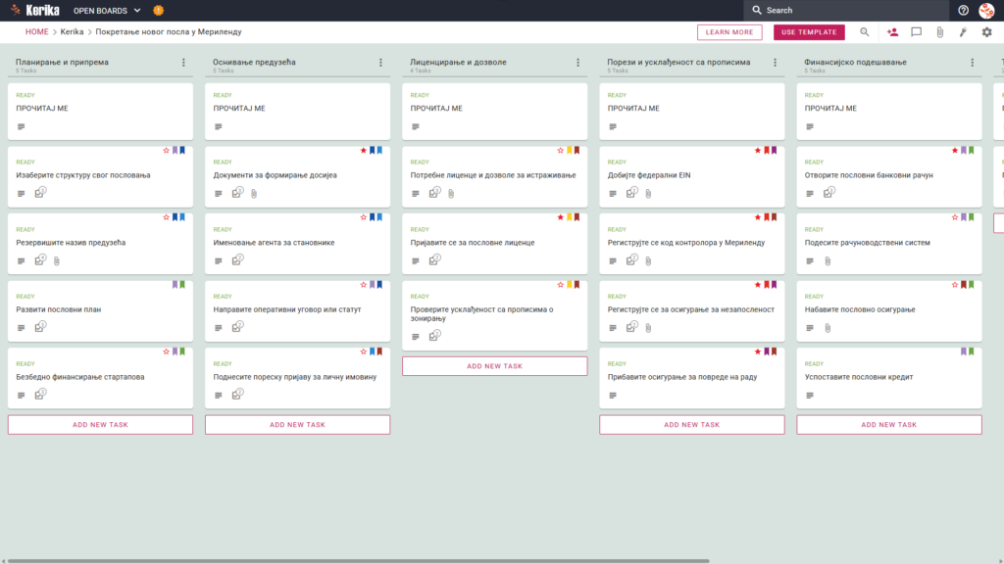Open details icon on Прибавите осигурање за повреде

point(613,396)
